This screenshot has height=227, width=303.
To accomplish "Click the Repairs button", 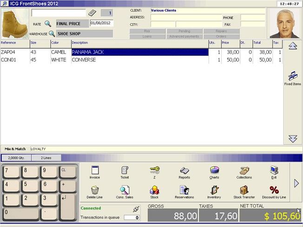I will [222, 31].
